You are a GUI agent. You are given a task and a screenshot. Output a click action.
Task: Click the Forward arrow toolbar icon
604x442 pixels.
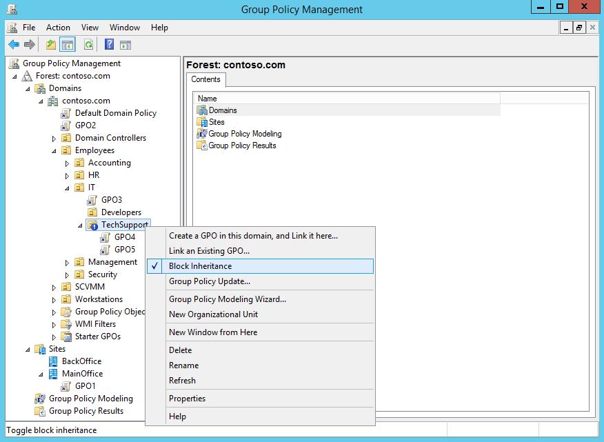(x=30, y=45)
